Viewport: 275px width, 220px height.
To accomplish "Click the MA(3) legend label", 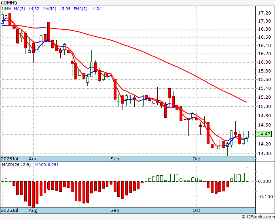I will [19, 9].
